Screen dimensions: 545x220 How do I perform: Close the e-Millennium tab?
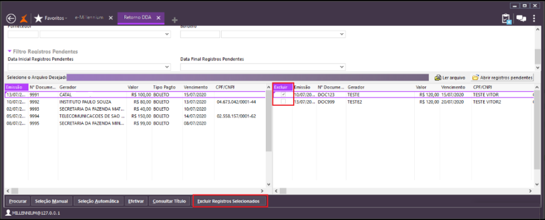(111, 18)
